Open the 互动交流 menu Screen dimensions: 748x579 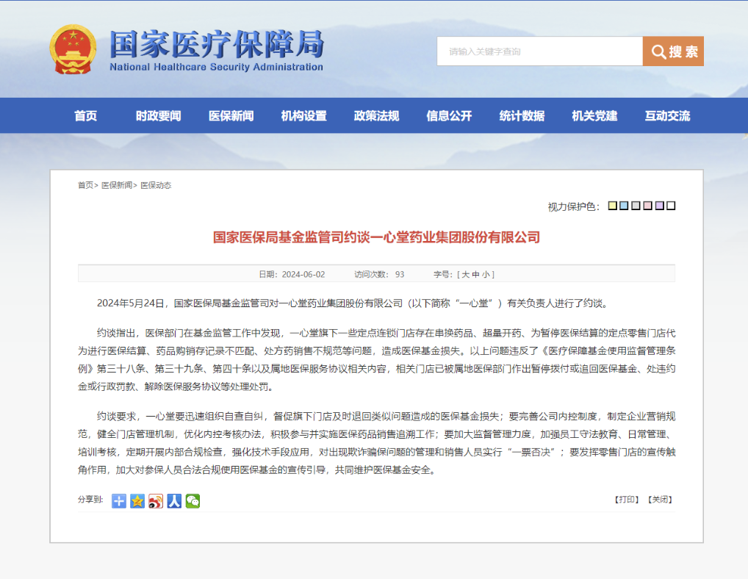pos(666,115)
